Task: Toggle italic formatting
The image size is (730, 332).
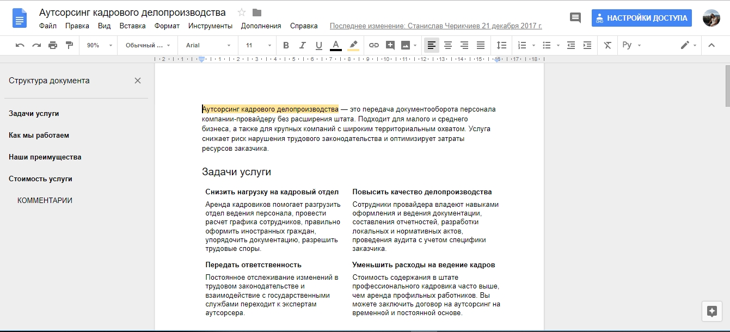Action: click(x=303, y=45)
